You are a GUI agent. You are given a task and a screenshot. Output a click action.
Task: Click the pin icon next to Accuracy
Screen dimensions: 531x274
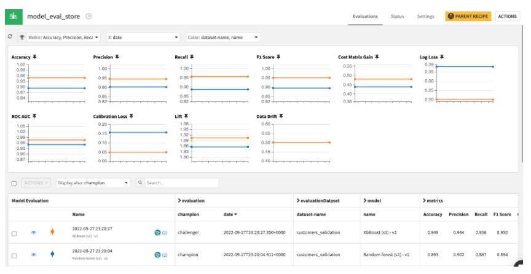click(26, 57)
